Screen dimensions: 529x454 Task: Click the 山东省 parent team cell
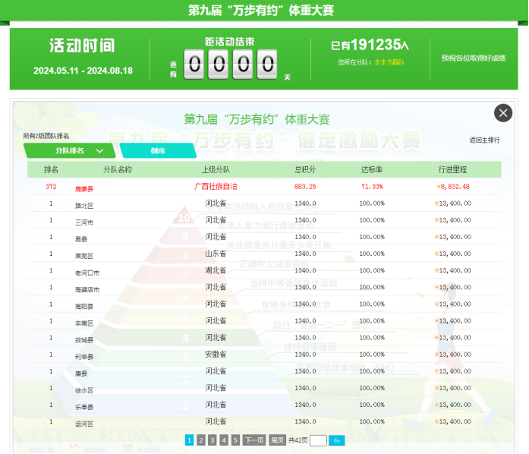pyautogui.click(x=216, y=253)
